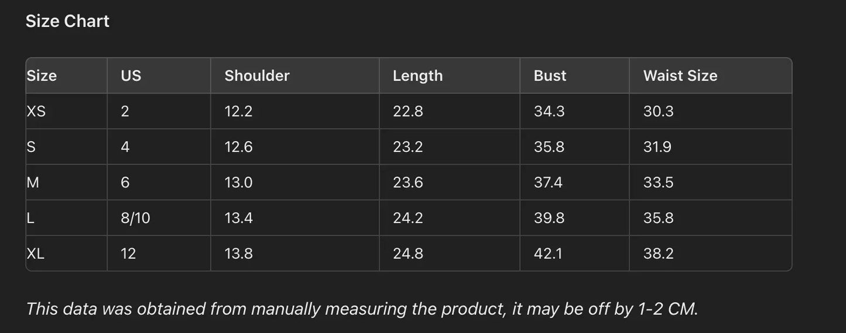Click the Length column header
The width and height of the screenshot is (846, 333).
[417, 76]
